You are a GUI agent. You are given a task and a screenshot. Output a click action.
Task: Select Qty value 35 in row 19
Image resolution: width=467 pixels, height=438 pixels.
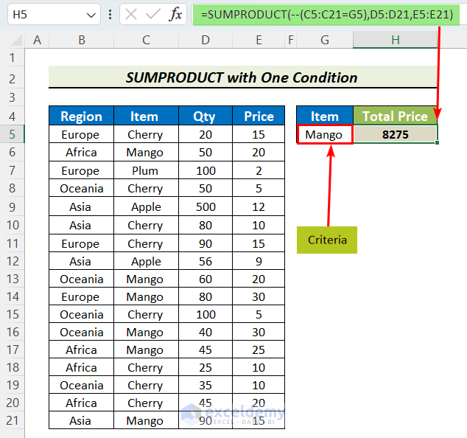point(206,385)
